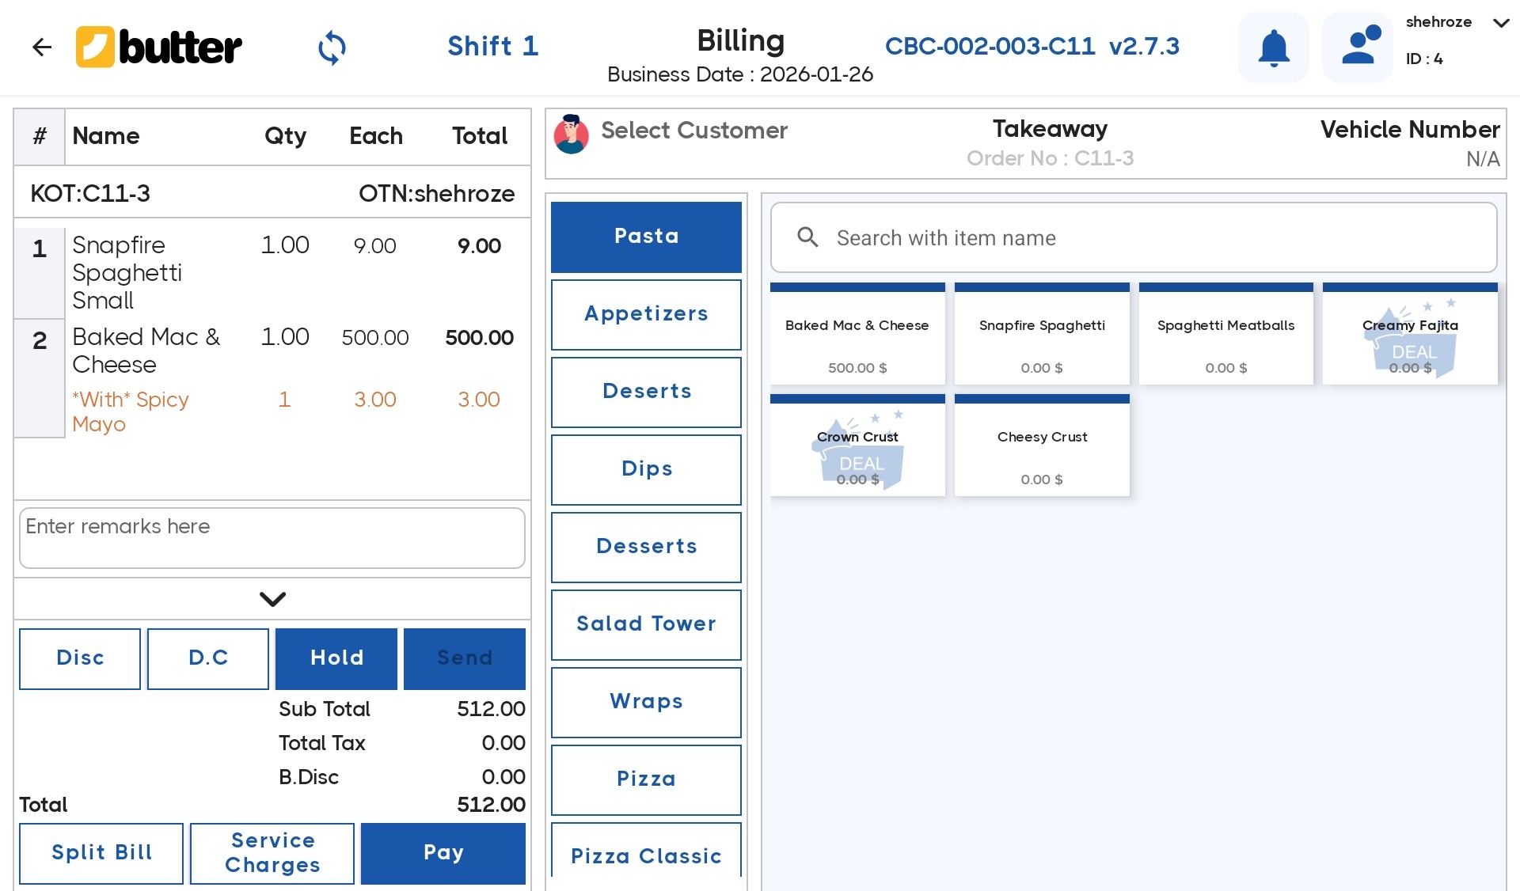Expand the chevron below remarks
The height and width of the screenshot is (891, 1520).
point(272,599)
